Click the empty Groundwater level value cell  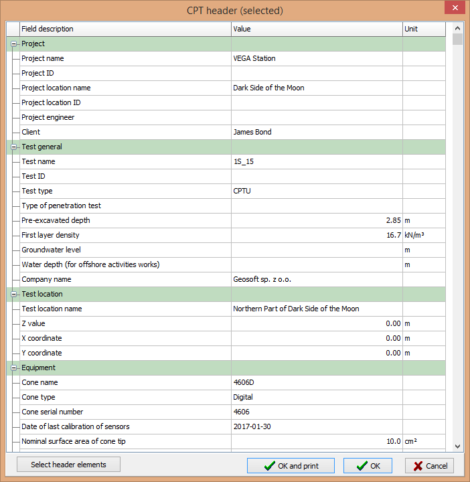tap(316, 250)
